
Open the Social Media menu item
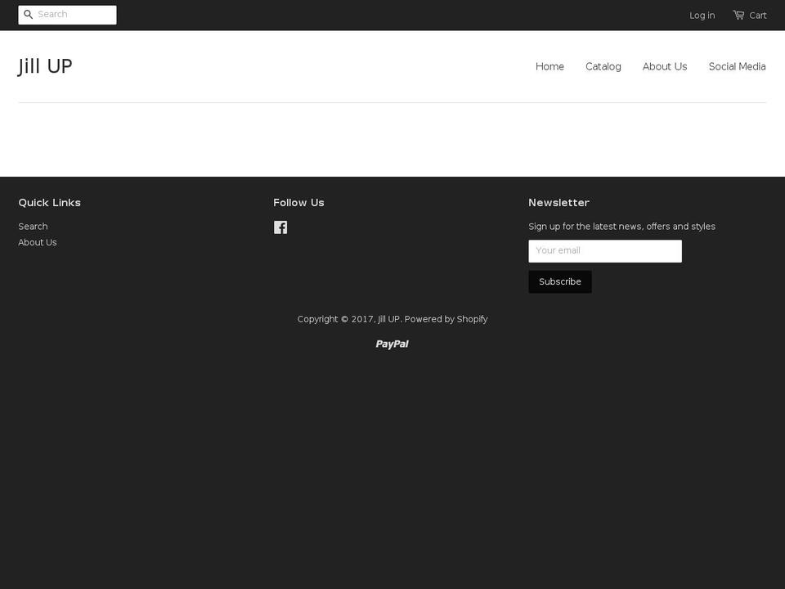click(737, 66)
